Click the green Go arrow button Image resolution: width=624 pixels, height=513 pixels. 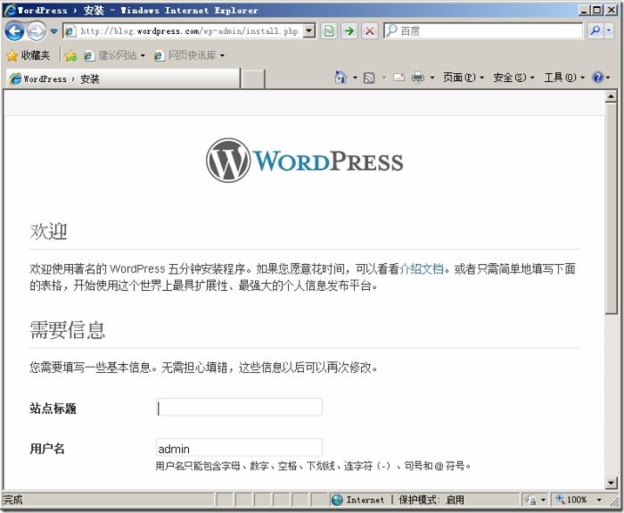pos(349,31)
